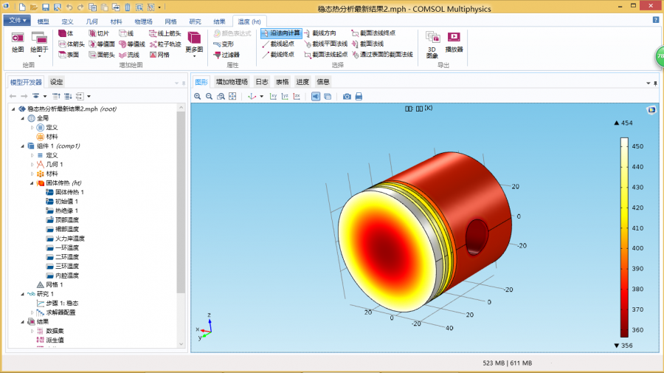Switch to ZX view
The image size is (664, 373).
coord(297,97)
